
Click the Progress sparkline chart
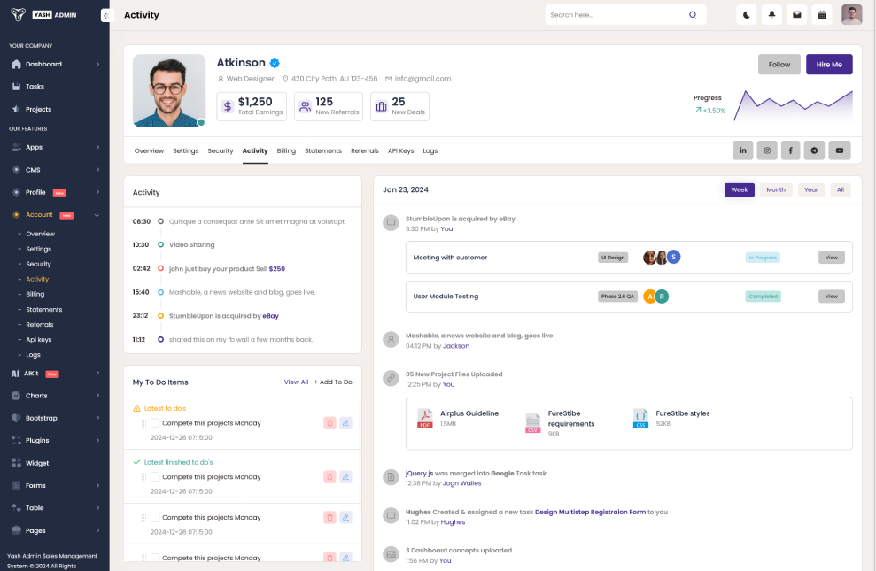794,105
